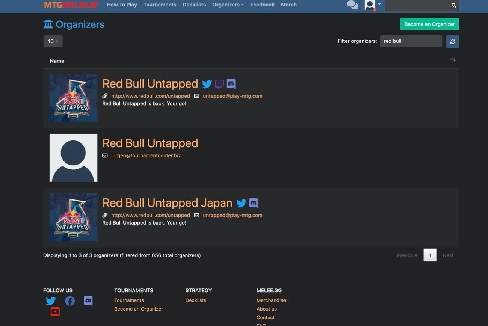Open footer Merchandise link
The width and height of the screenshot is (488, 326).
[x=271, y=300]
